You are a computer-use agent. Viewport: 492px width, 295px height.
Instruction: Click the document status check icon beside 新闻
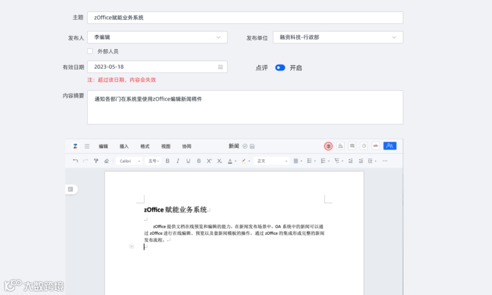click(245, 146)
